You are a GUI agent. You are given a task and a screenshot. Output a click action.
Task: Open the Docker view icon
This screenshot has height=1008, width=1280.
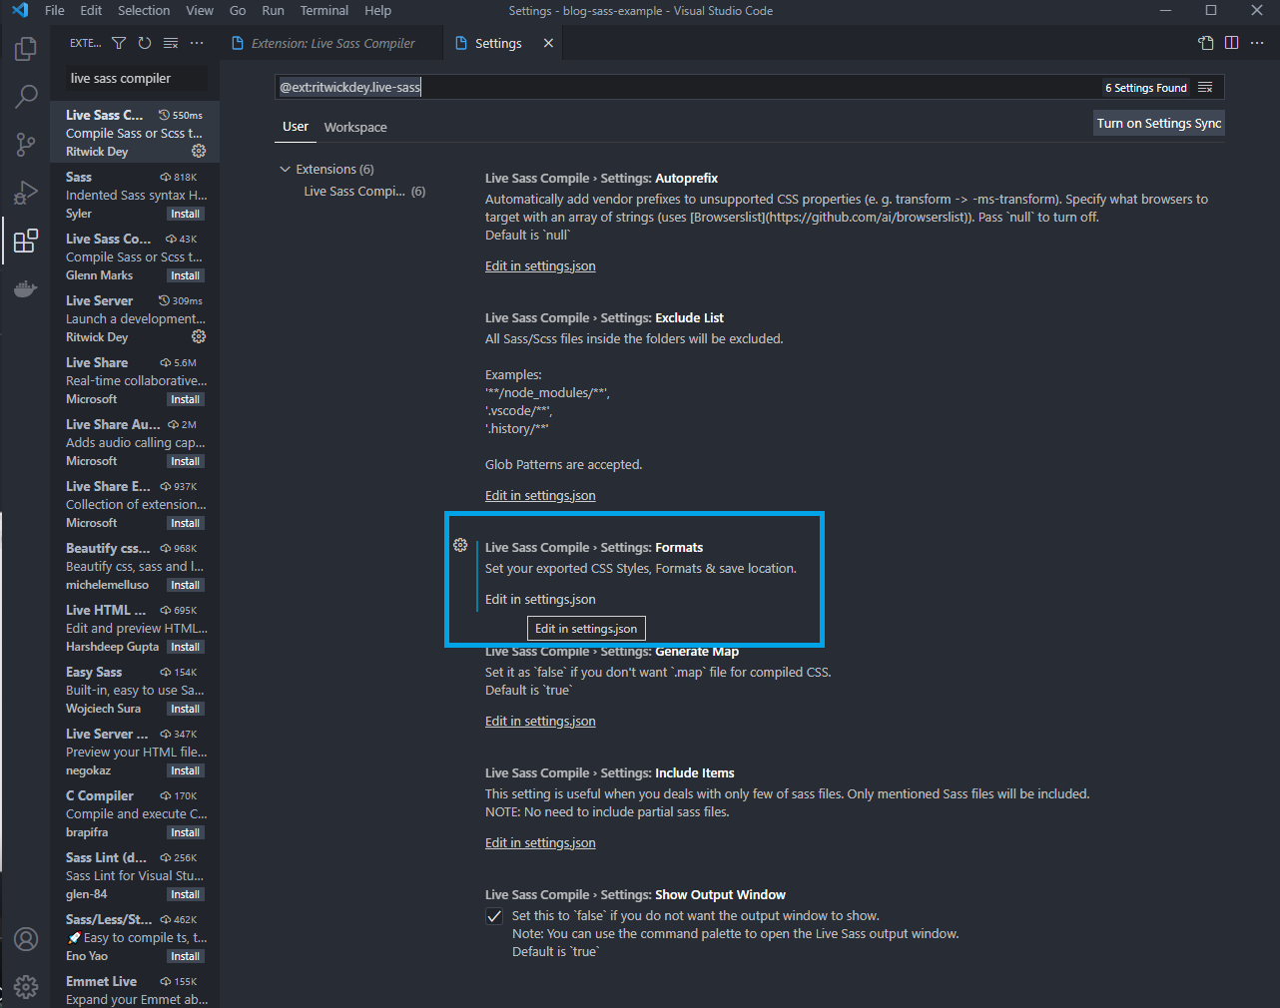(26, 289)
